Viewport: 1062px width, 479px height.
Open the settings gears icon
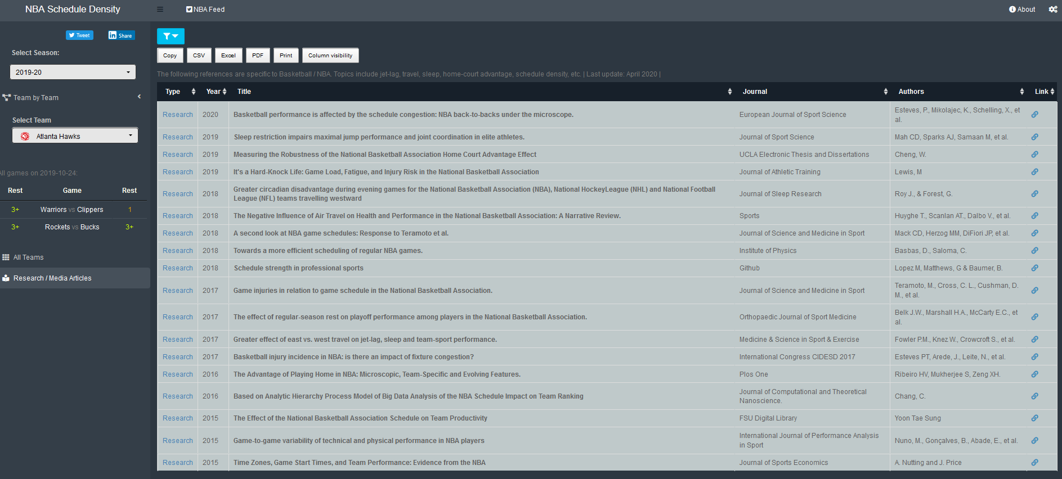coord(1052,10)
